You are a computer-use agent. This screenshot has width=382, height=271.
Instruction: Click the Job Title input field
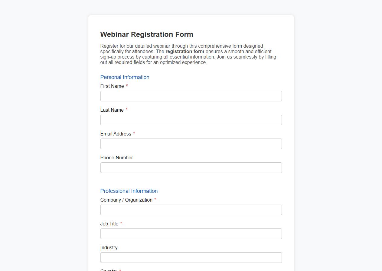pos(191,234)
